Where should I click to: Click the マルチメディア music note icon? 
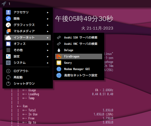(8, 31)
